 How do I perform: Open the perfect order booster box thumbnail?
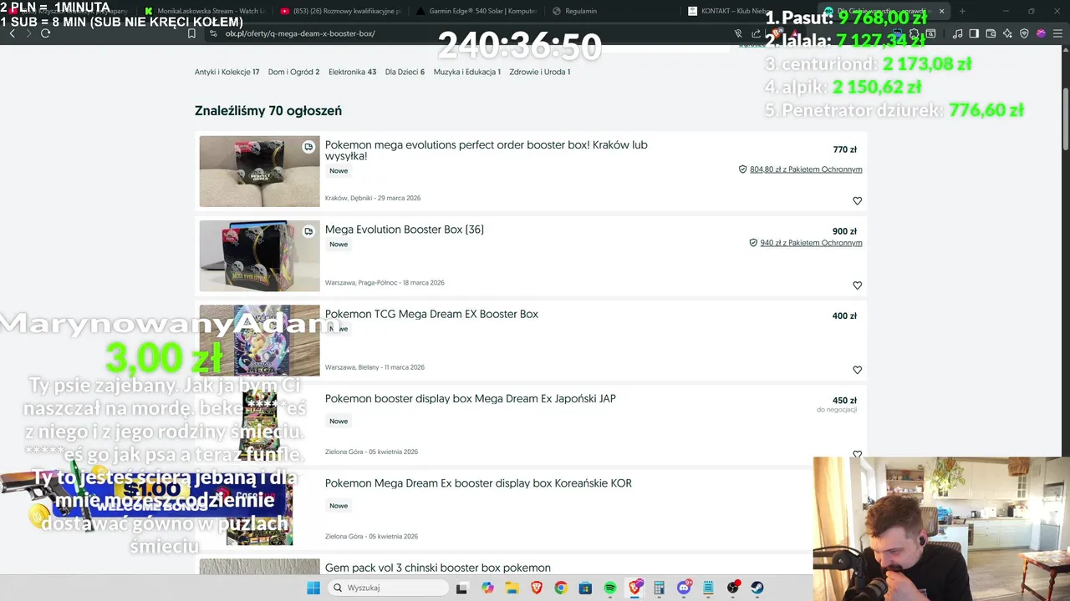[x=259, y=171]
